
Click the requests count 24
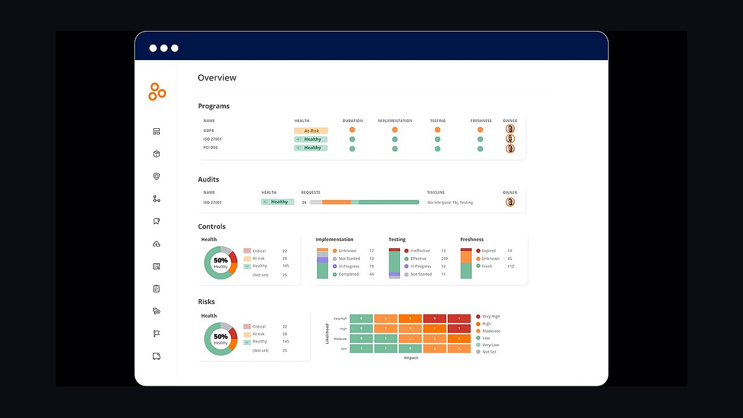pyautogui.click(x=304, y=202)
